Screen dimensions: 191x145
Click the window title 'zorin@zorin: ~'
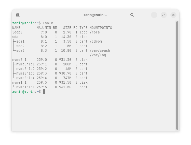pyautogui.click(x=95, y=15)
